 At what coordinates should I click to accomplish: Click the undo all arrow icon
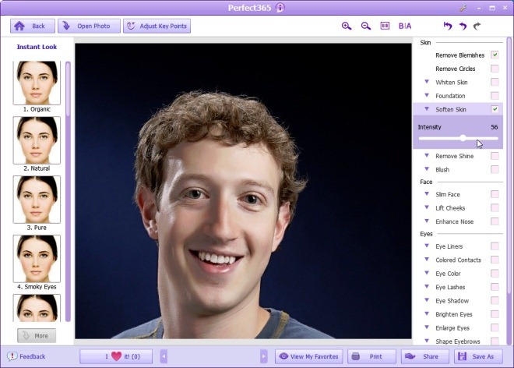(x=448, y=26)
